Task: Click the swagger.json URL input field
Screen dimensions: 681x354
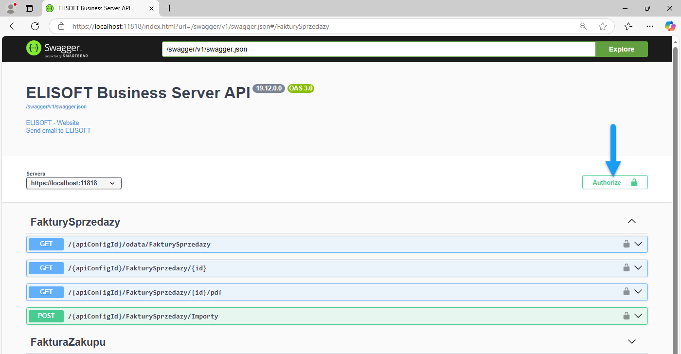Action: 378,49
